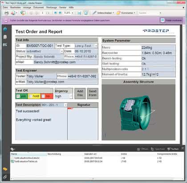Check the yellow 'hold' Test OK checkbox
This screenshot has width=187, height=183.
click(30, 96)
